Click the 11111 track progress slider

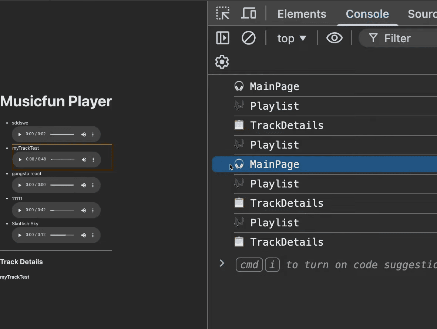pos(62,210)
